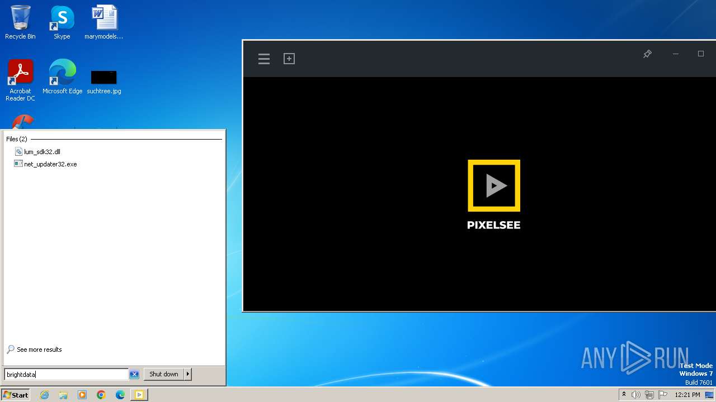Viewport: 716px width, 402px height.
Task: Maximize the PIXELSEE window
Action: pyautogui.click(x=701, y=54)
